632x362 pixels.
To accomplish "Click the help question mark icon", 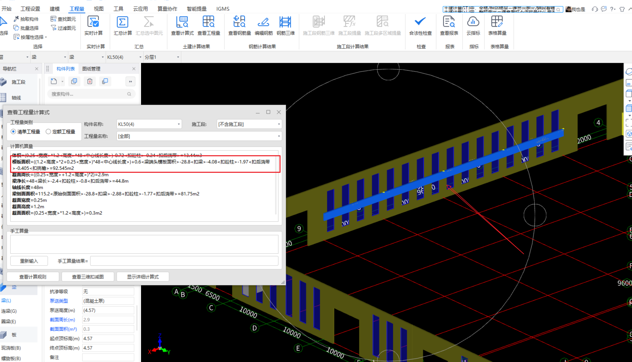I will click(613, 9).
